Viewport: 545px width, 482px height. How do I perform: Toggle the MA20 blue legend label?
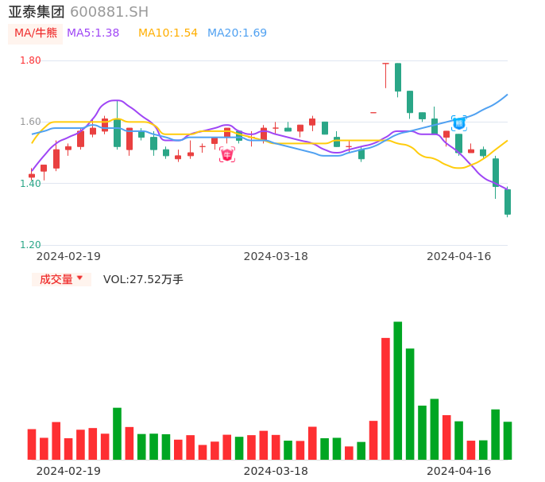click(237, 33)
